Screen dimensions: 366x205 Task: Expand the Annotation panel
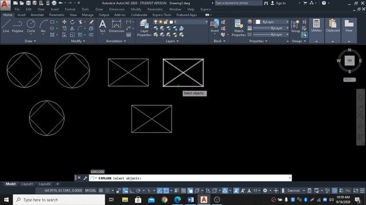pos(116,41)
